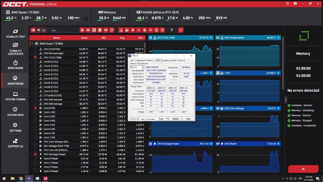The image size is (323, 182).
Task: Open System Tuning in the sidebar
Action: tap(15, 96)
